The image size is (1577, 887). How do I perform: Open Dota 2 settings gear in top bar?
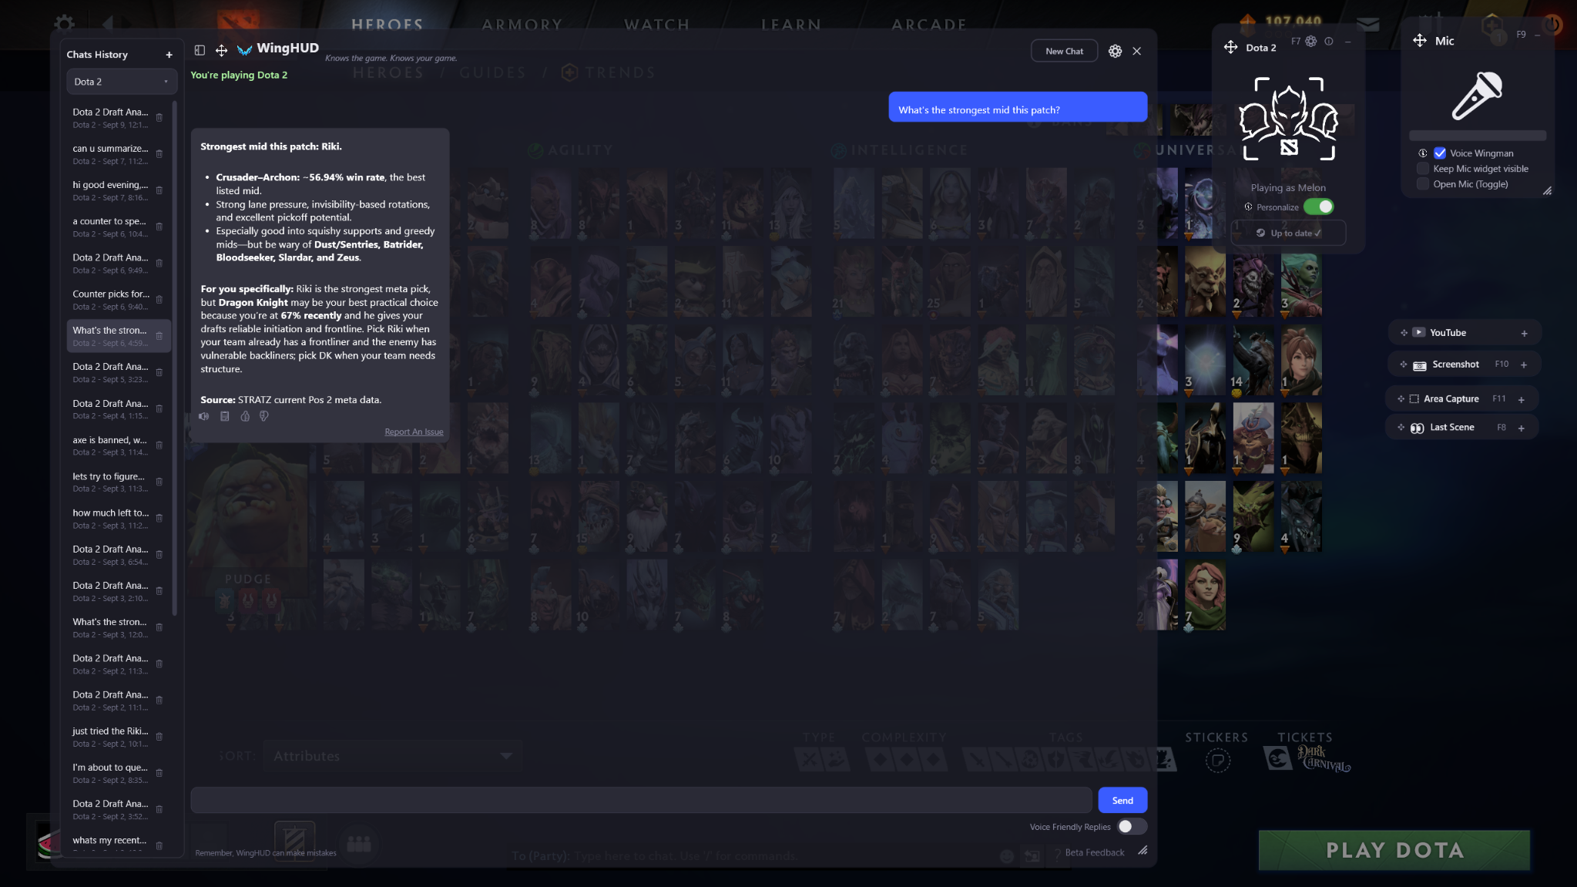65,22
